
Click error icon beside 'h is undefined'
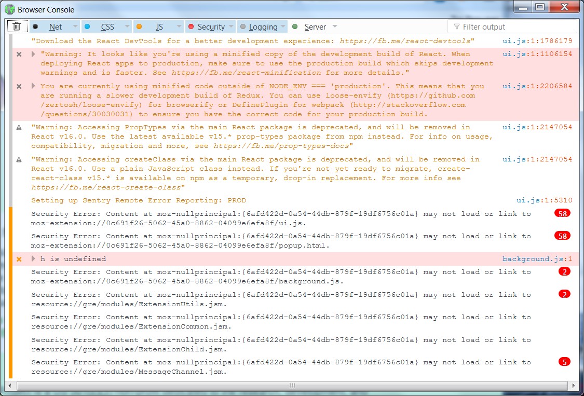click(x=19, y=260)
